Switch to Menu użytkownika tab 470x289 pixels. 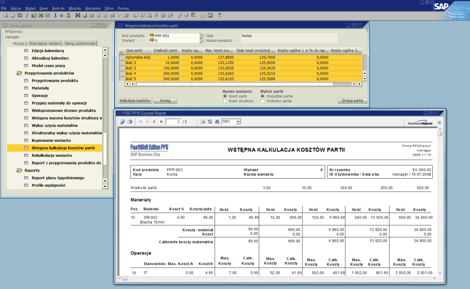click(x=80, y=43)
